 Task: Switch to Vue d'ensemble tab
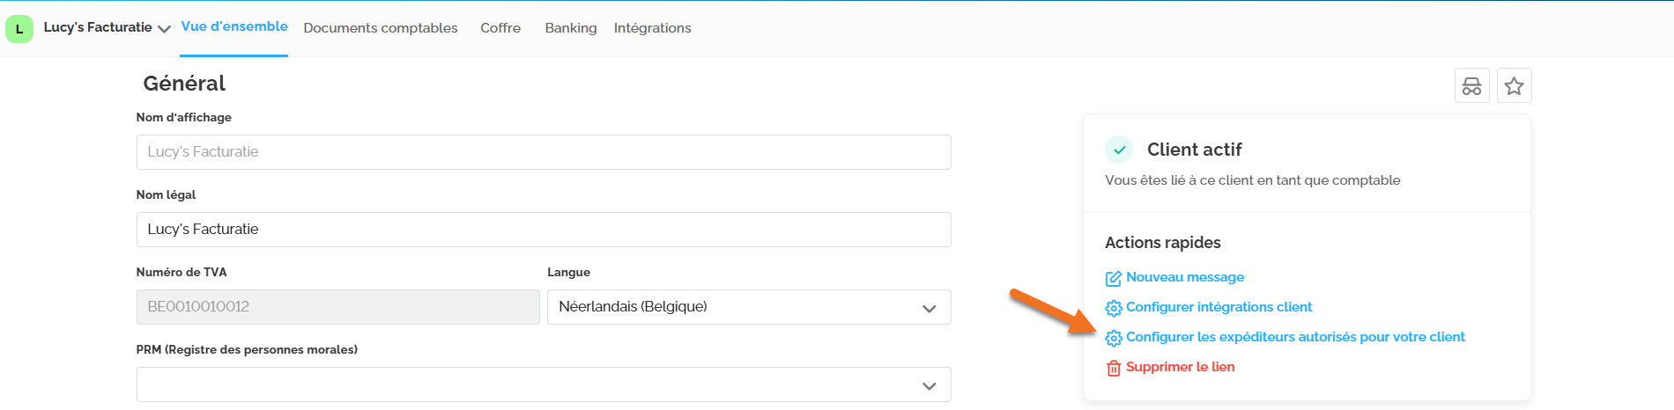pyautogui.click(x=234, y=26)
